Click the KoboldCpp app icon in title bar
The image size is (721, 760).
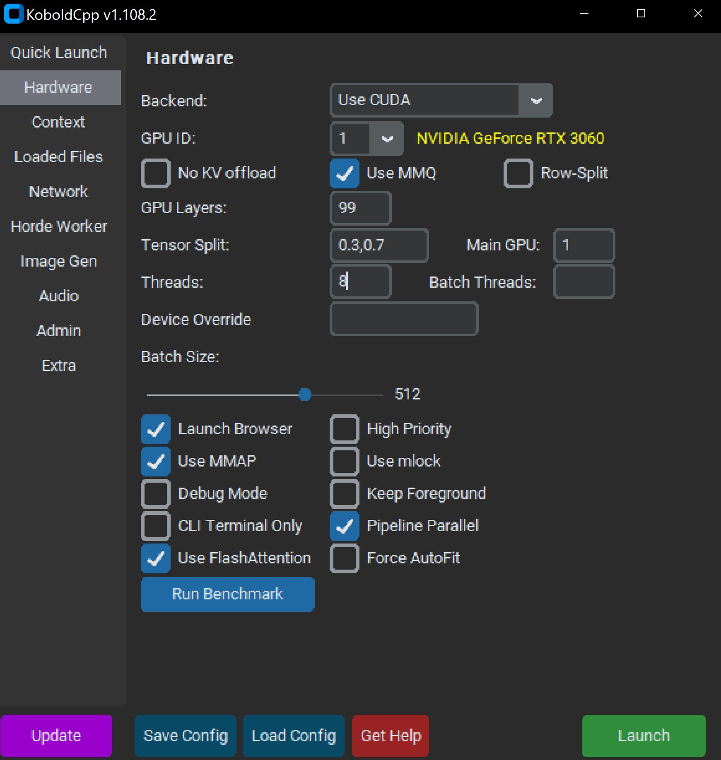point(14,14)
